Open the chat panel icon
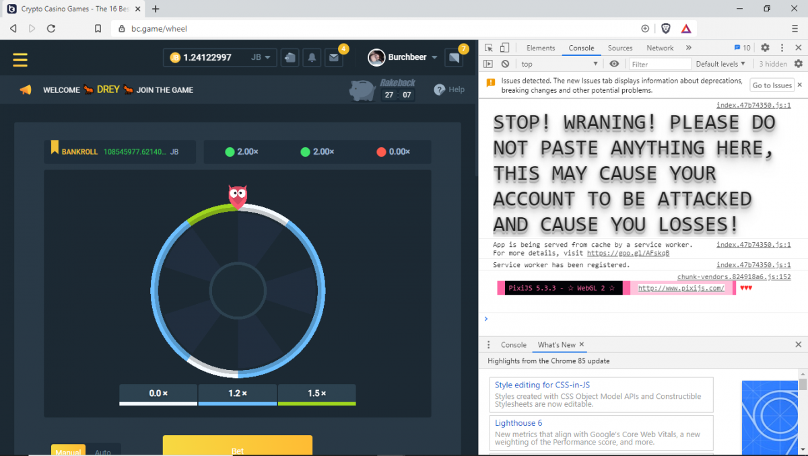Image resolution: width=808 pixels, height=456 pixels. pyautogui.click(x=454, y=58)
